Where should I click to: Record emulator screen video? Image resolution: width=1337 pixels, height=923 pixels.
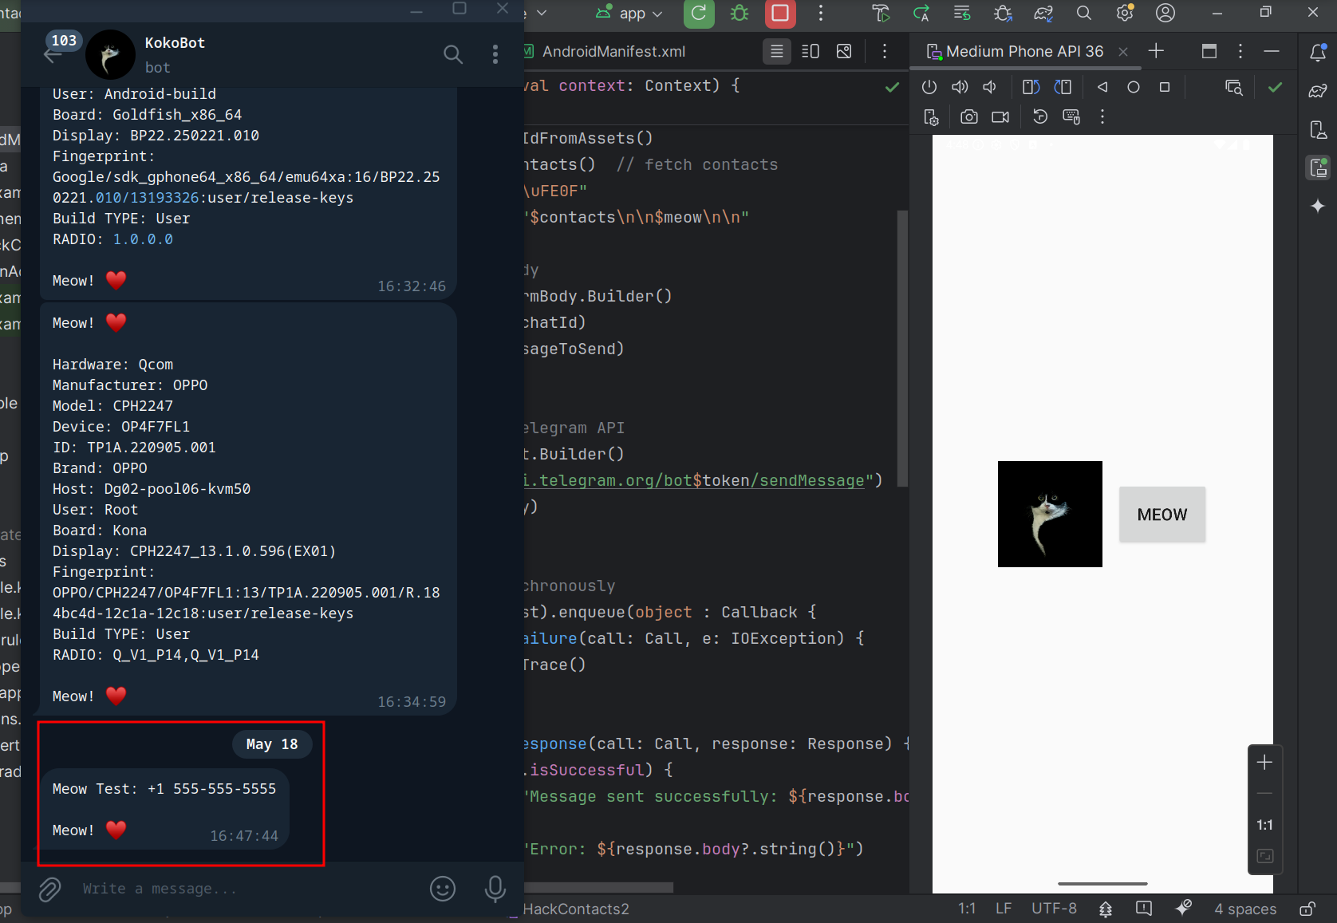(1000, 117)
